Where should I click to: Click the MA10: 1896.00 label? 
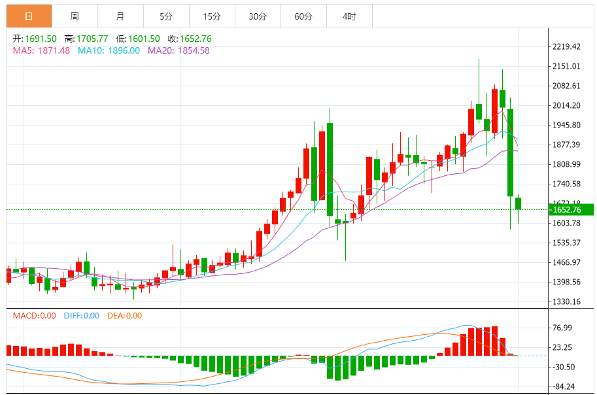pyautogui.click(x=109, y=50)
